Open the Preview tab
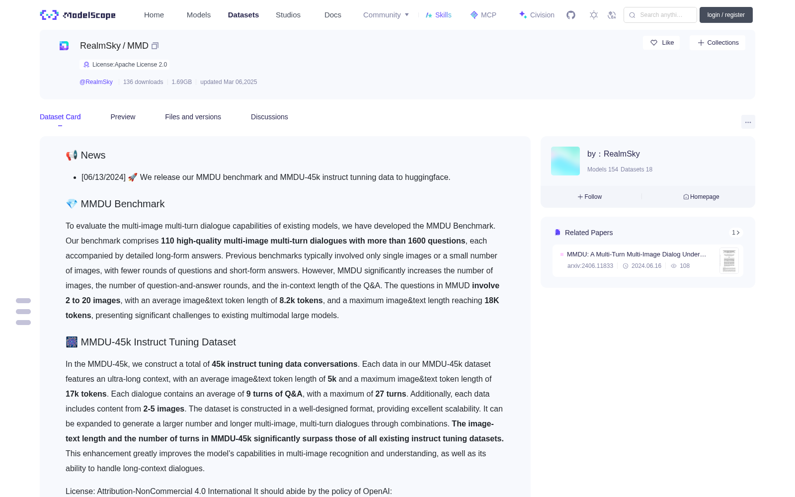This screenshot has width=795, height=497. coord(123,117)
